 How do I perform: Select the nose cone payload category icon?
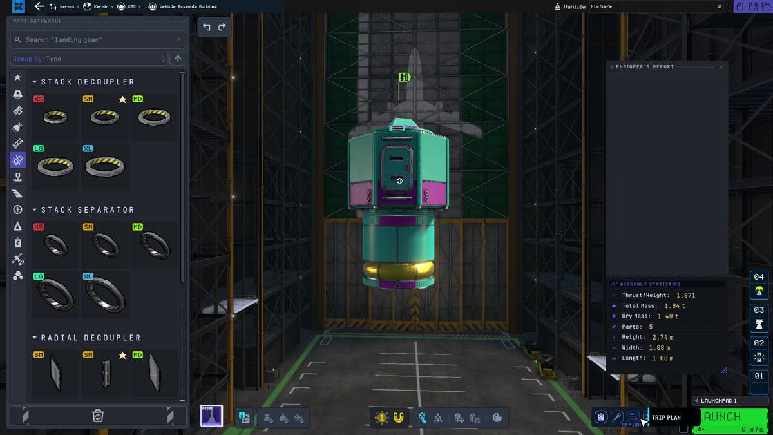(x=17, y=226)
